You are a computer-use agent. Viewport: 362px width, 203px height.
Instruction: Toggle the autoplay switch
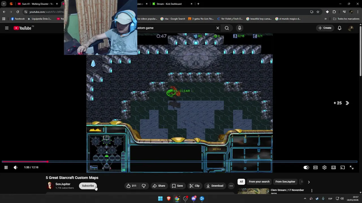click(x=306, y=167)
